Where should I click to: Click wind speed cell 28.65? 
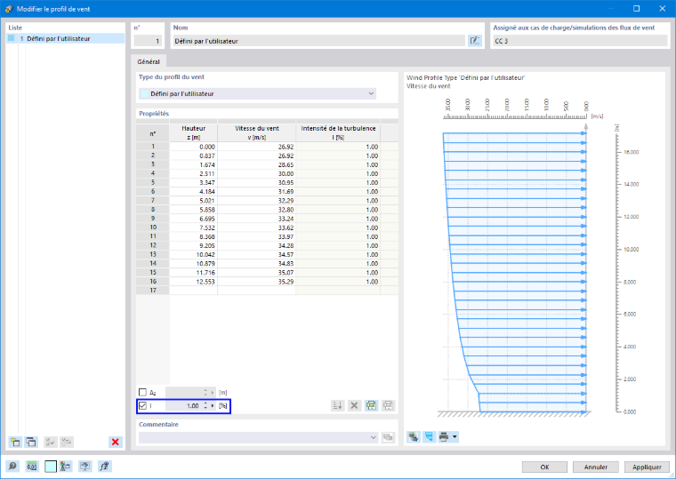tap(256, 164)
